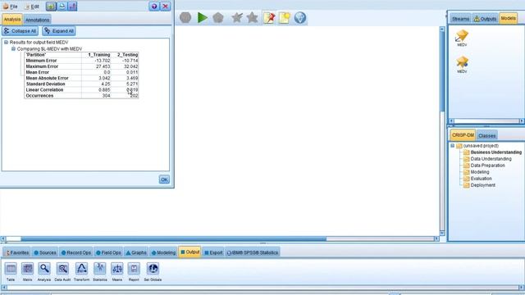The height and width of the screenshot is (295, 525).
Task: Open the Export palette tab
Action: pyautogui.click(x=213, y=252)
